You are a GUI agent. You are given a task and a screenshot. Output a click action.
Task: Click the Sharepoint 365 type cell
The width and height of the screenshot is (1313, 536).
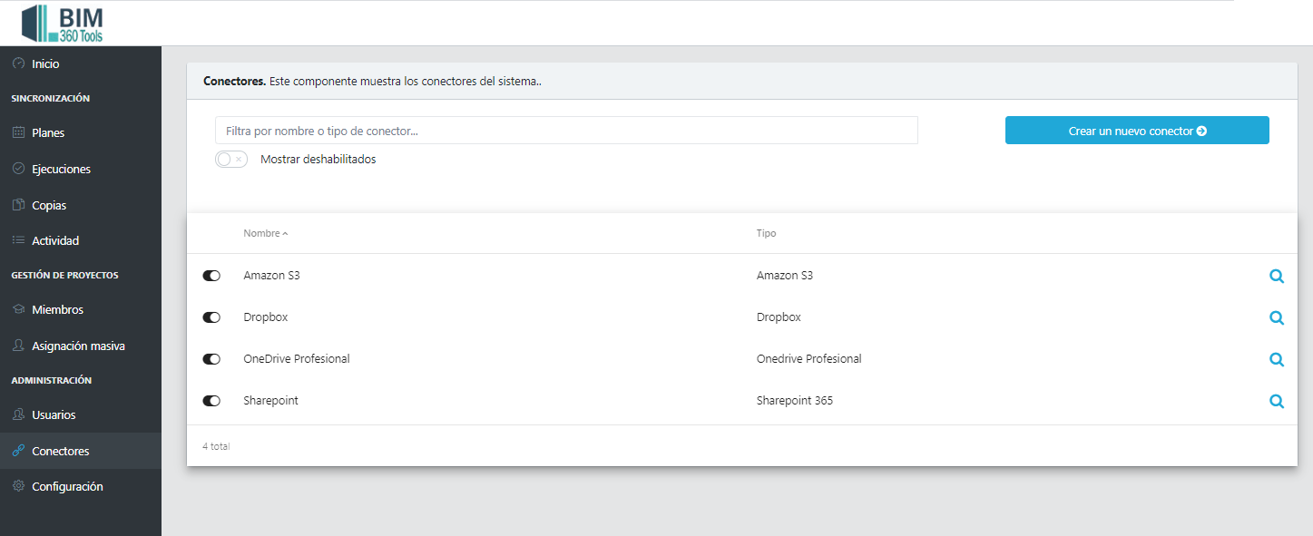[x=795, y=400]
